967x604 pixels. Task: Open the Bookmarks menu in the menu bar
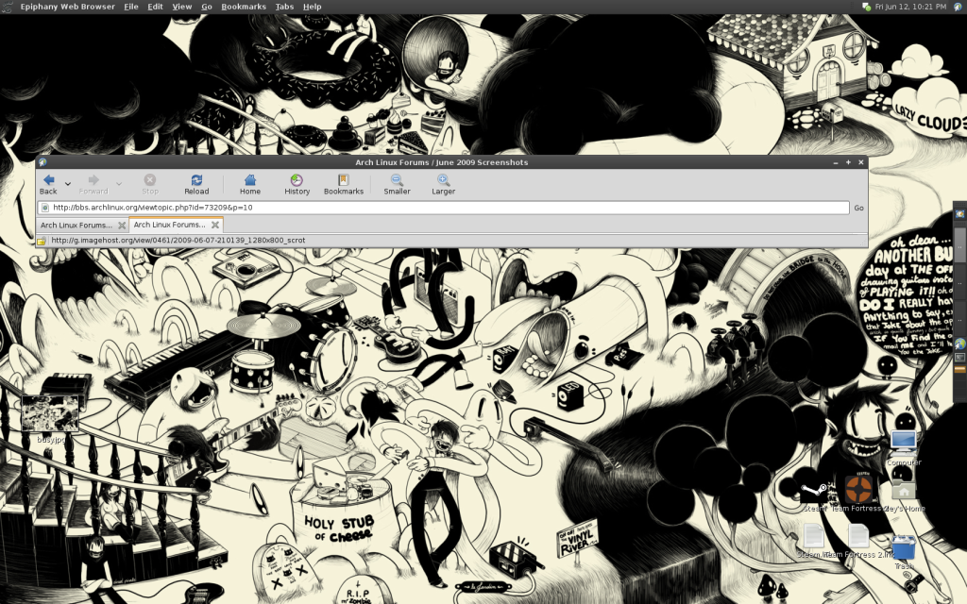point(244,7)
